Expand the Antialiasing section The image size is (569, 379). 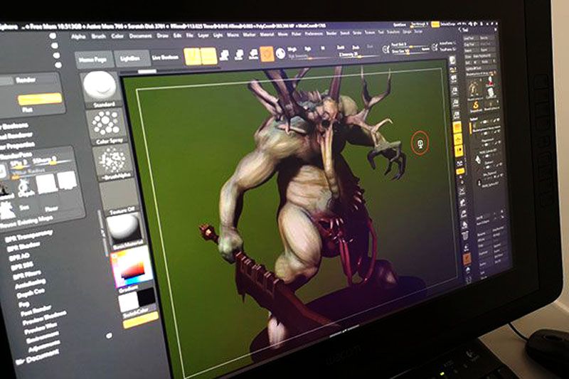[31, 284]
